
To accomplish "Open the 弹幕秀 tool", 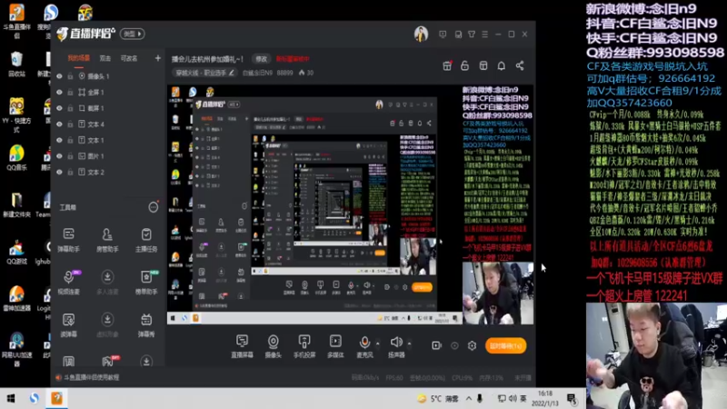I will click(x=146, y=324).
